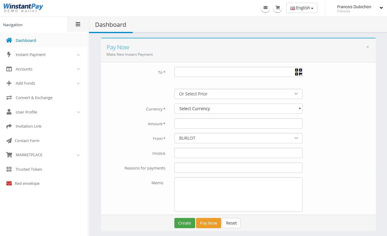
Task: Open Invitation Link page
Action: pos(44,126)
